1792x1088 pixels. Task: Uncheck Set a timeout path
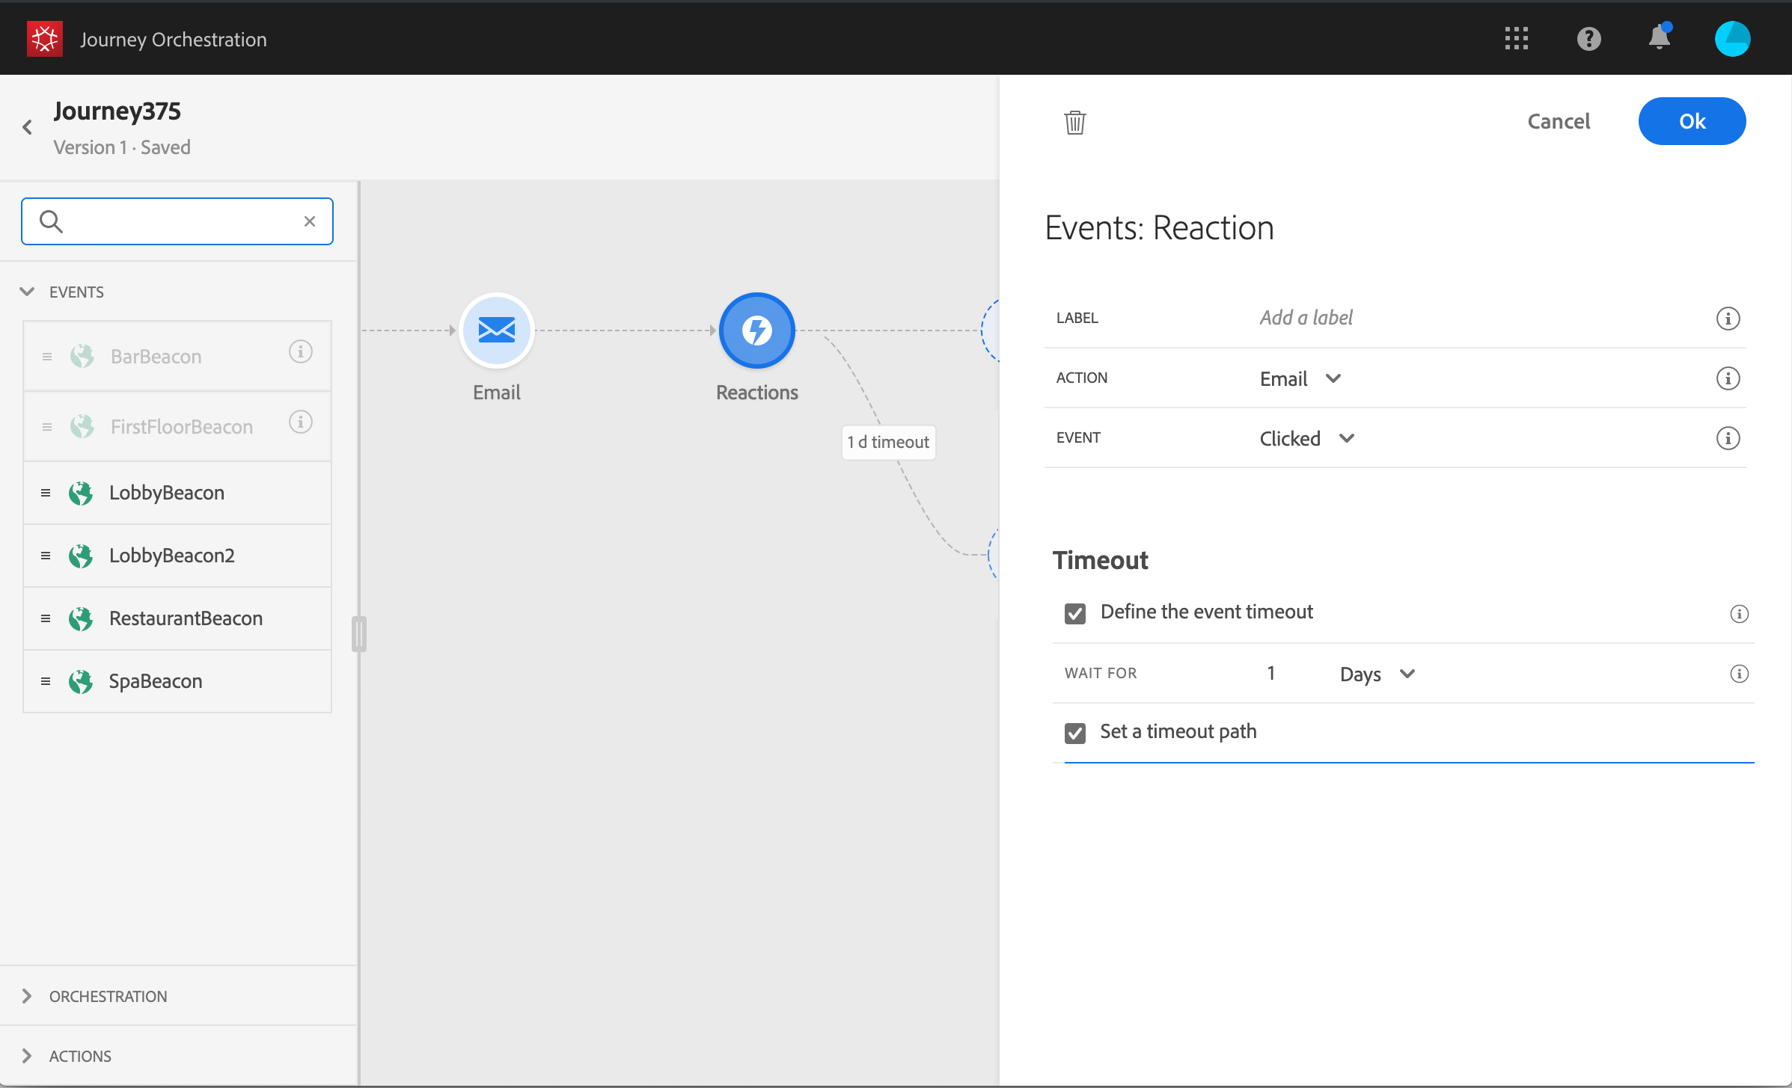(x=1075, y=733)
